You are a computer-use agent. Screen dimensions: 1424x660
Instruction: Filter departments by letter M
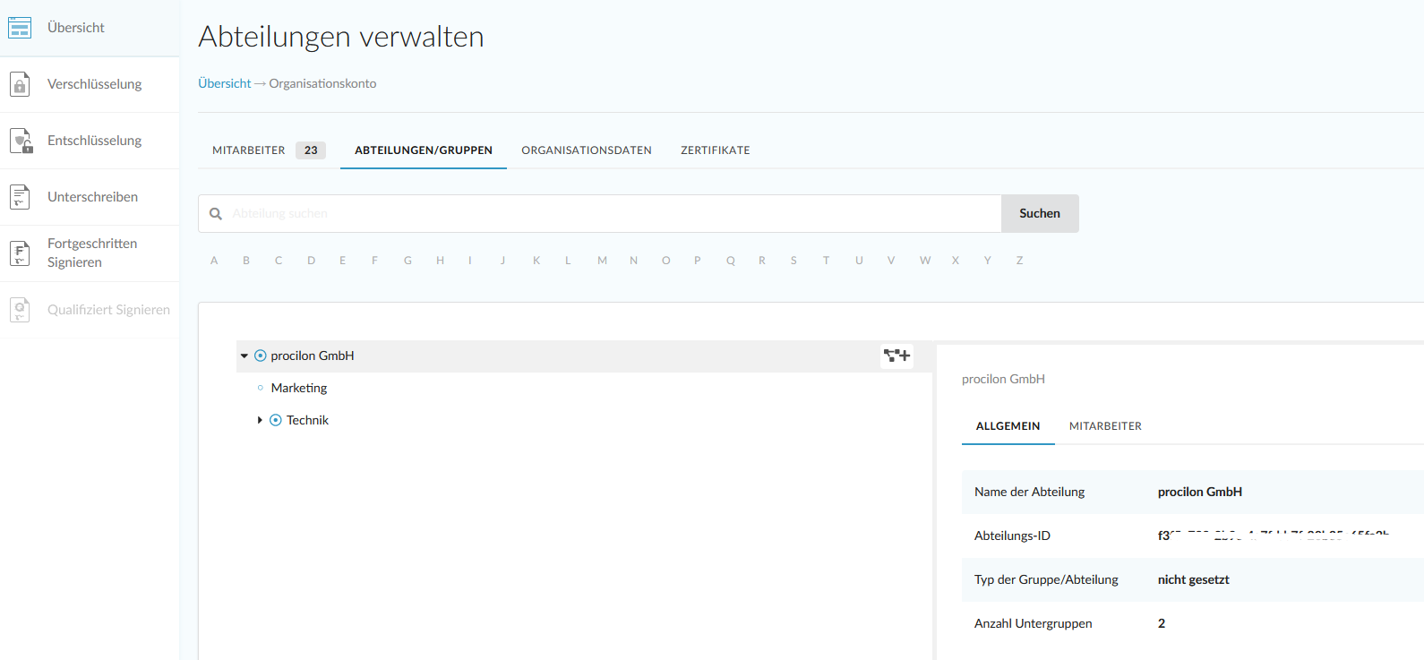(602, 261)
